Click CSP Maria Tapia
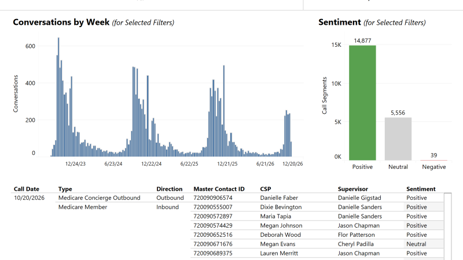 [275, 216]
